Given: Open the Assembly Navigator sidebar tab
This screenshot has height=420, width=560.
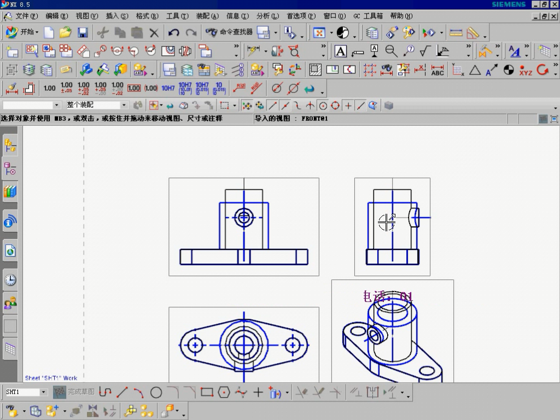Looking at the screenshot, I should point(10,145).
